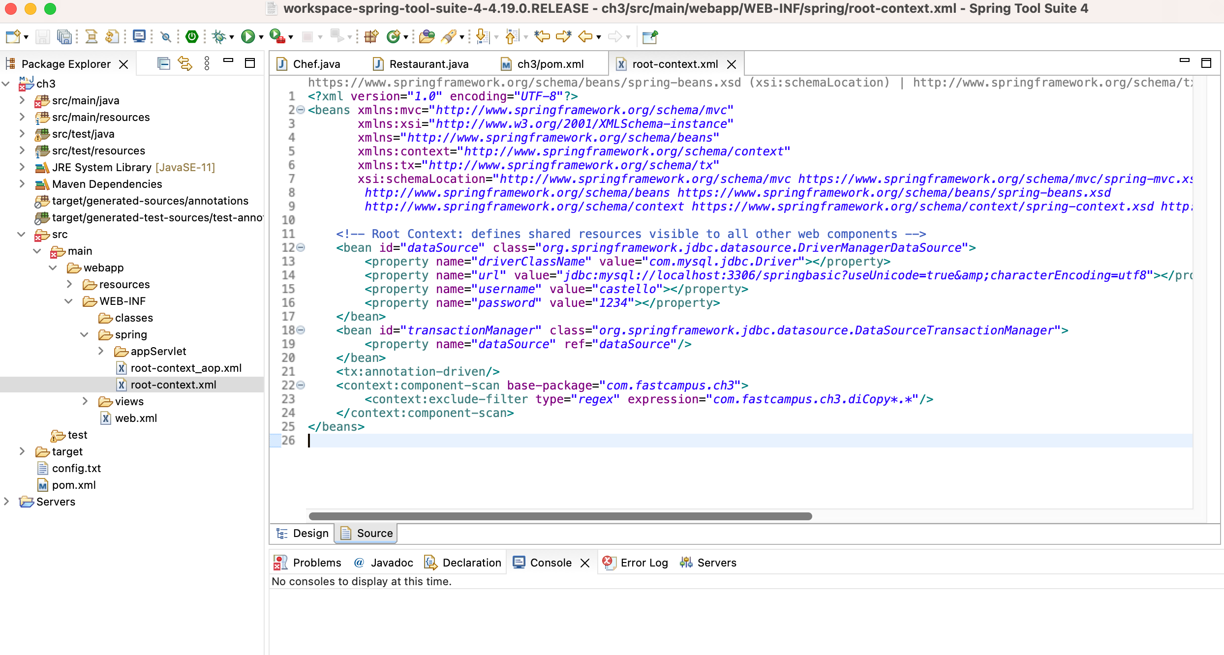This screenshot has width=1224, height=655.
Task: Click the Save All toolbar icon
Action: [64, 36]
